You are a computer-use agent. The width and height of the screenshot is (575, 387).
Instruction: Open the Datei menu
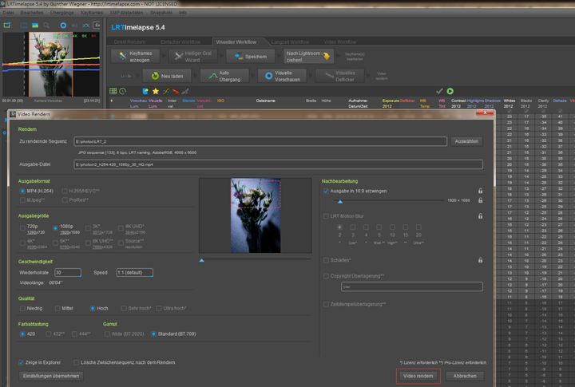coord(8,13)
